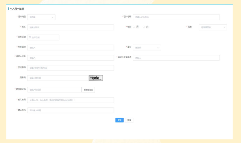Click the 确认密码 confirm password field
The image size is (241, 143).
70,111
